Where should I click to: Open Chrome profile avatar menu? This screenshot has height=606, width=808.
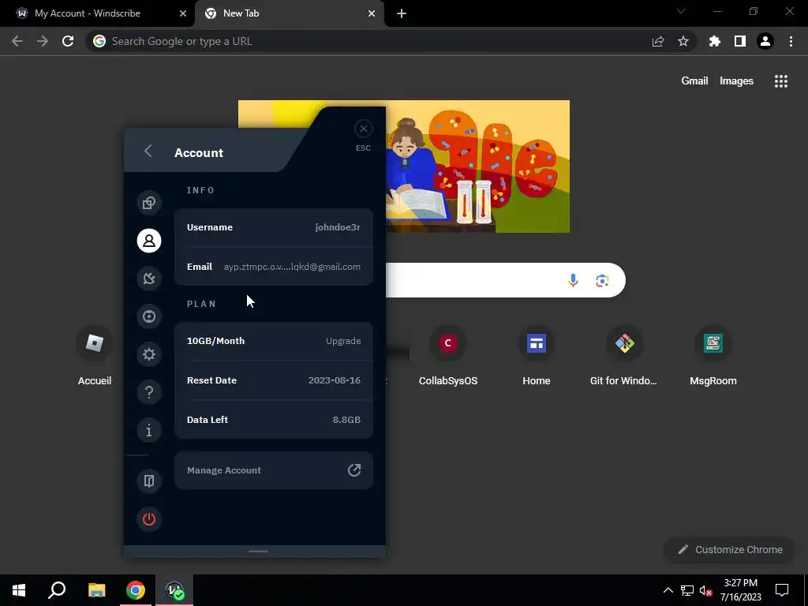coord(765,41)
